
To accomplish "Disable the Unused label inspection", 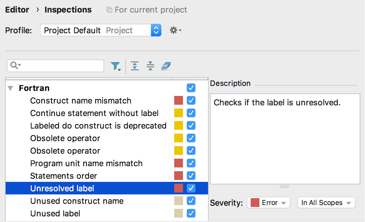I will (x=191, y=213).
